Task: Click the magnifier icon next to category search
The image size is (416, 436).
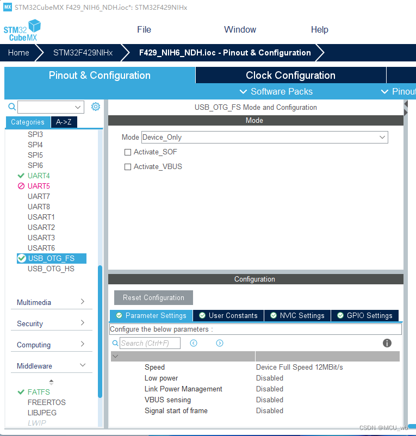Action: tap(12, 107)
